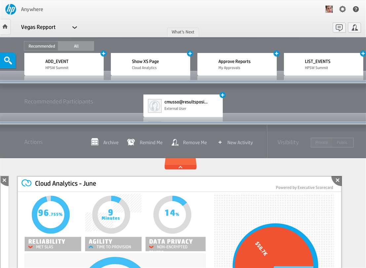
Task: Click the Remove Me action label
Action: tap(195, 143)
